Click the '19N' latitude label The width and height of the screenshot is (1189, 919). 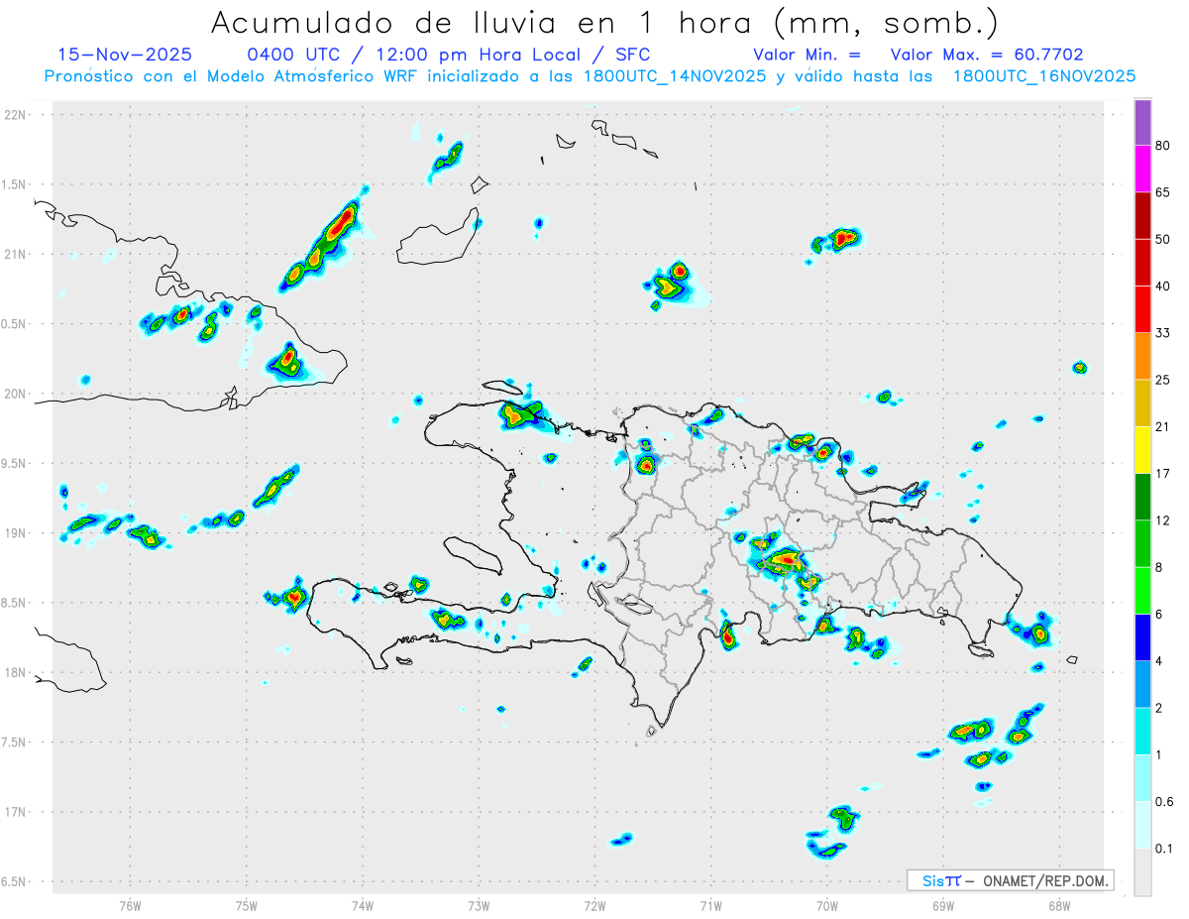tap(16, 532)
